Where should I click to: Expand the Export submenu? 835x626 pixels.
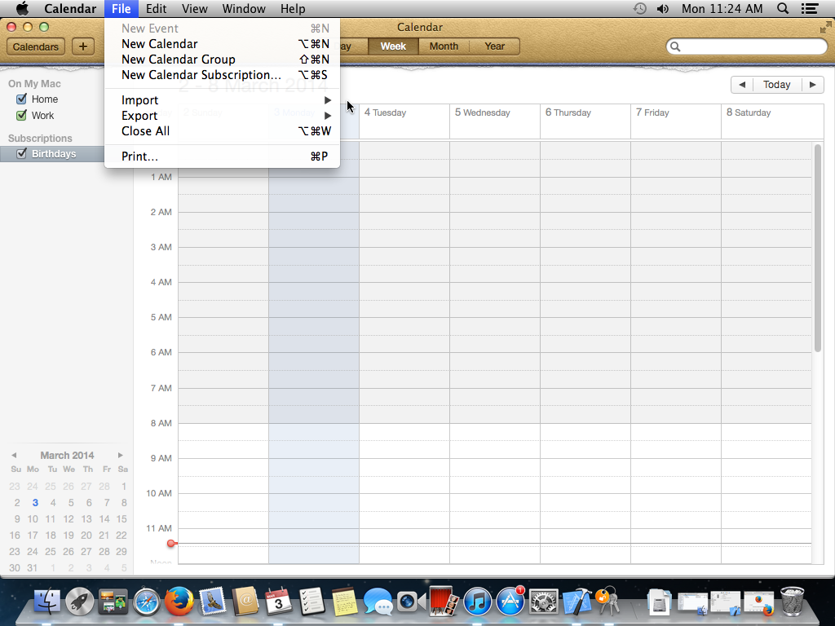(x=222, y=116)
